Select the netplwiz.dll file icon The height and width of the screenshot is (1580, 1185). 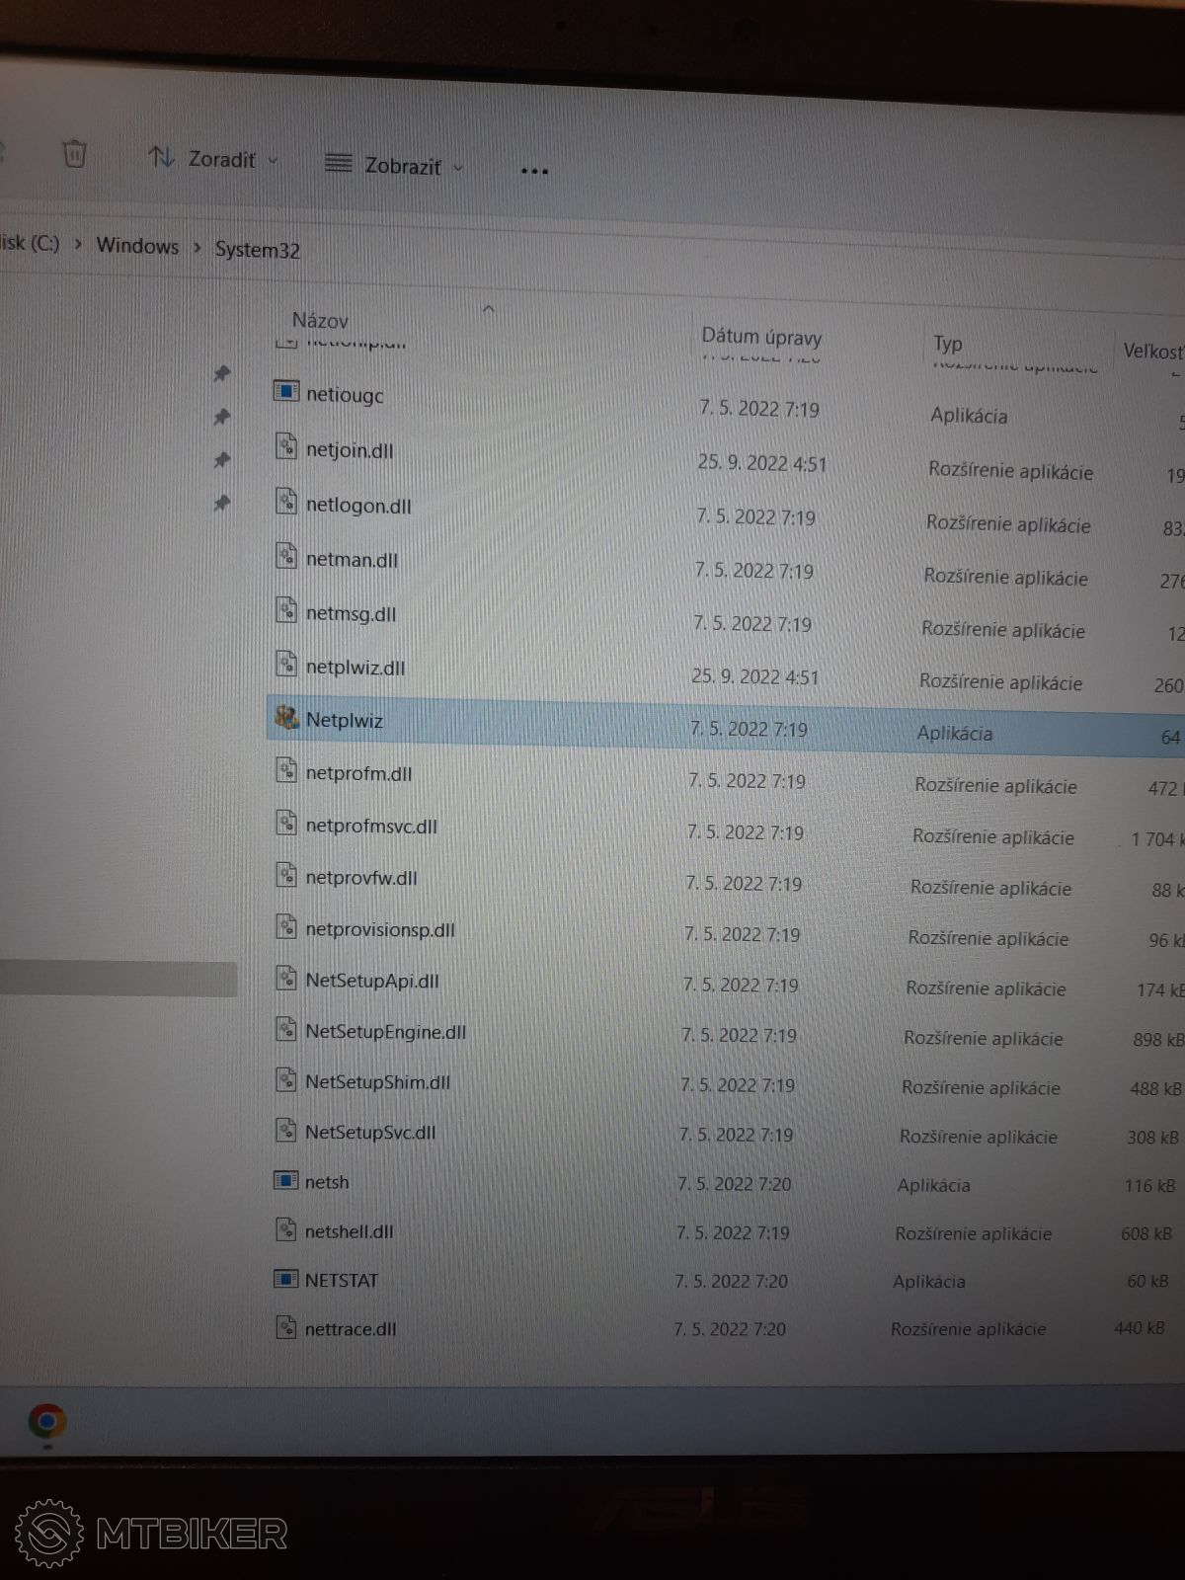[x=285, y=665]
